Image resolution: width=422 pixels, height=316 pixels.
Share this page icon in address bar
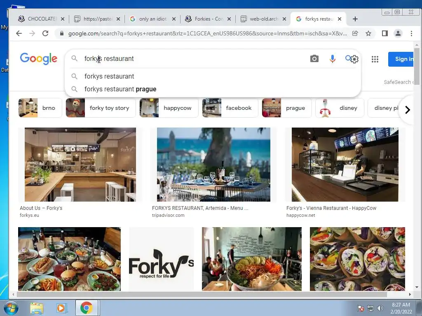[x=355, y=33]
